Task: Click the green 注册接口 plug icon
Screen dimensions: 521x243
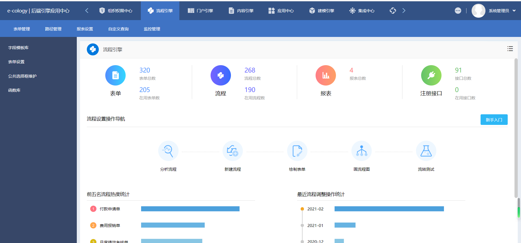Action: click(x=431, y=75)
